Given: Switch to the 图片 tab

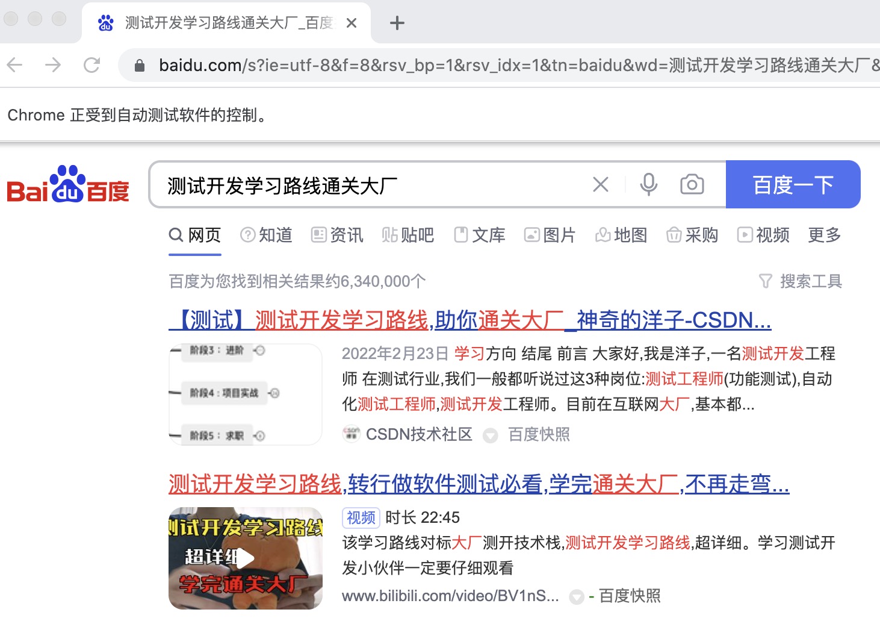Looking at the screenshot, I should tap(550, 235).
